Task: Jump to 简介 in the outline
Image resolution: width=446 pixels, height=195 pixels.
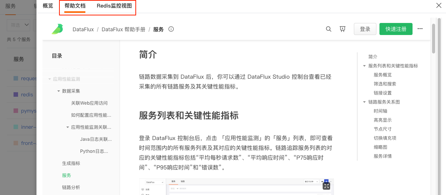Action: (x=373, y=56)
